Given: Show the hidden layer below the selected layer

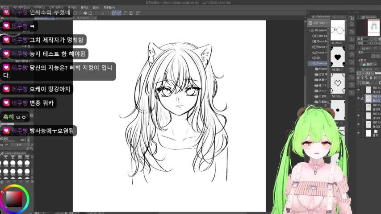Looking at the screenshot, I should point(358,107).
